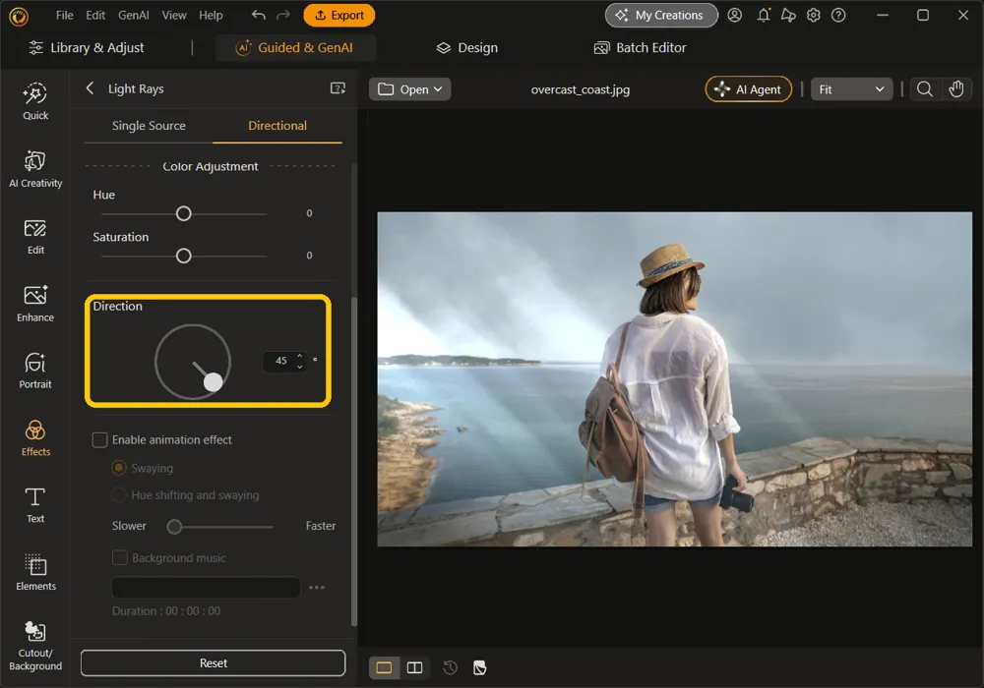Select the hand pan tool
This screenshot has height=688, width=984.
955,89
